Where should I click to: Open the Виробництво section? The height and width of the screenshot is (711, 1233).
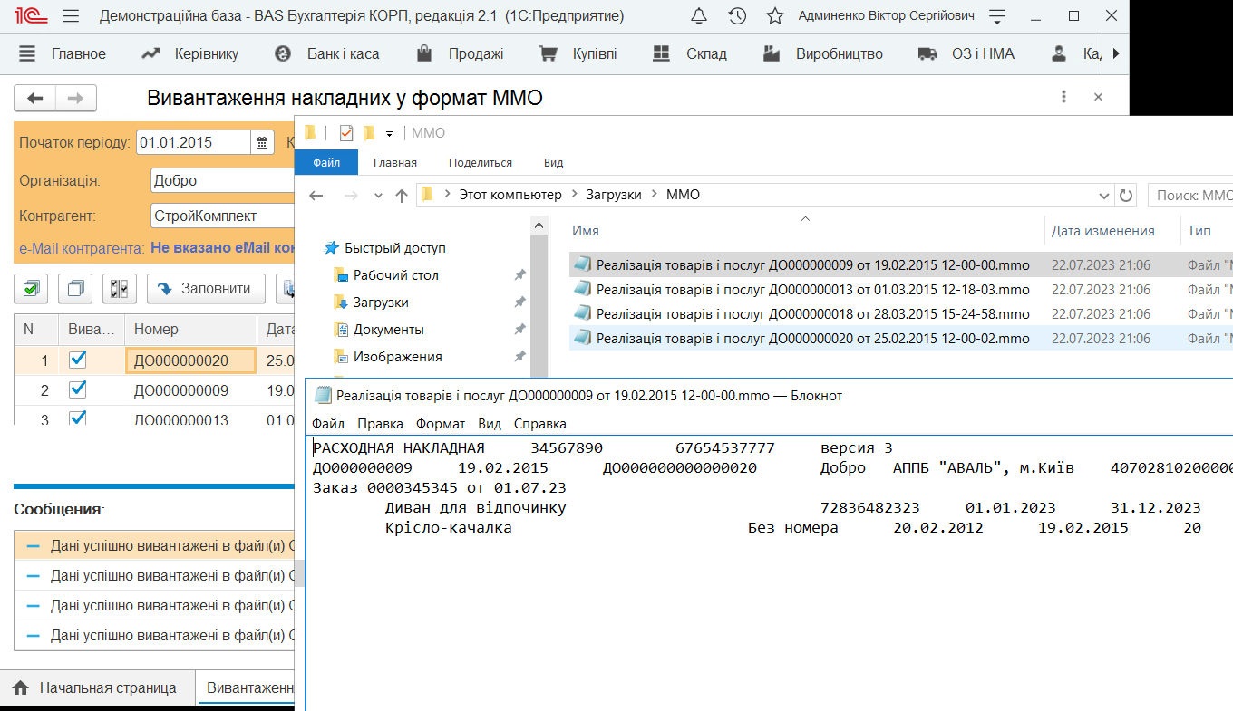[823, 53]
